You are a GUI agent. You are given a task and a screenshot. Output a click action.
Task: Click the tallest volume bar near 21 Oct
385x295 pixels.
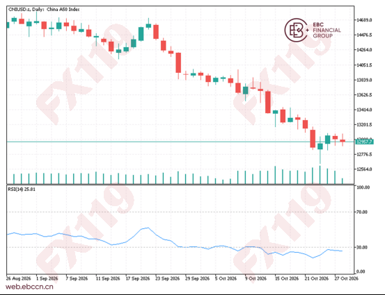pyautogui.click(x=320, y=175)
